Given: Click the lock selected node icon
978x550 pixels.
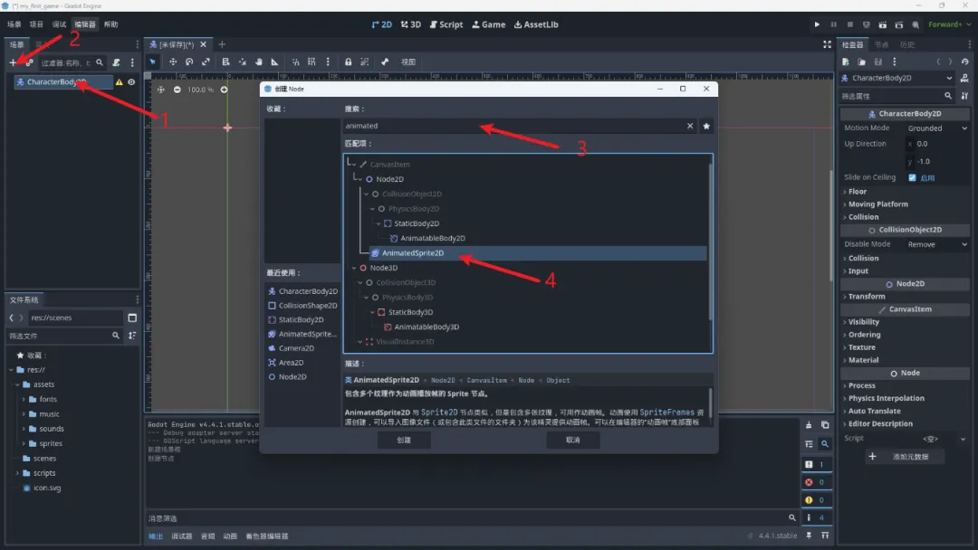Looking at the screenshot, I should point(348,62).
